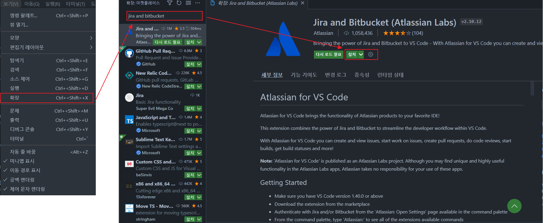Switch to the 런타임 상태 tab

point(390,75)
